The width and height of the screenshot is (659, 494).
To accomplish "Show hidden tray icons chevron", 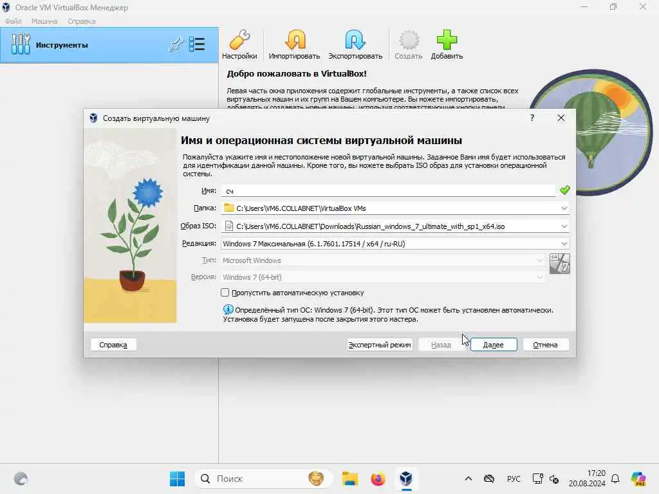I will coord(469,479).
